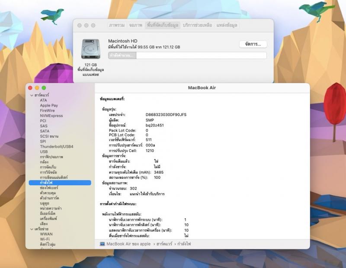
Task: Click the charge state percentage 100
Action: click(x=157, y=178)
